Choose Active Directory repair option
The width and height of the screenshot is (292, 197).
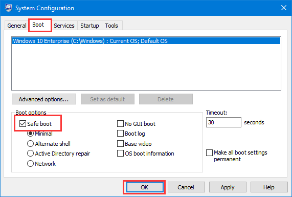(x=30, y=154)
